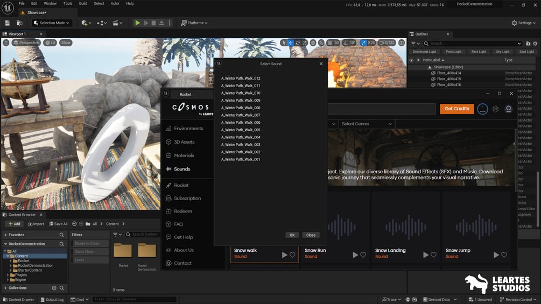Image resolution: width=541 pixels, height=304 pixels.
Task: Select A_WinterPath_Walk_001 in sound list
Action: pyautogui.click(x=241, y=159)
